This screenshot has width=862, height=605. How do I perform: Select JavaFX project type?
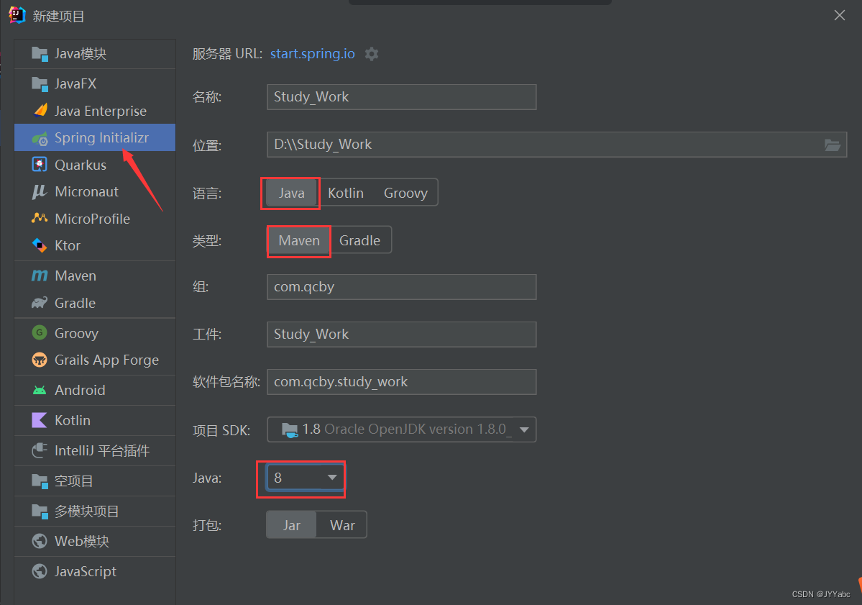pos(95,83)
